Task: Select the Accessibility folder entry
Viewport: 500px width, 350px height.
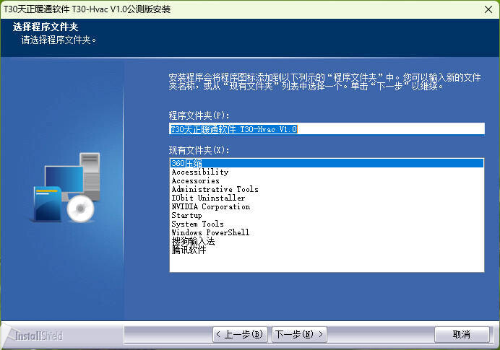Action: pos(199,172)
